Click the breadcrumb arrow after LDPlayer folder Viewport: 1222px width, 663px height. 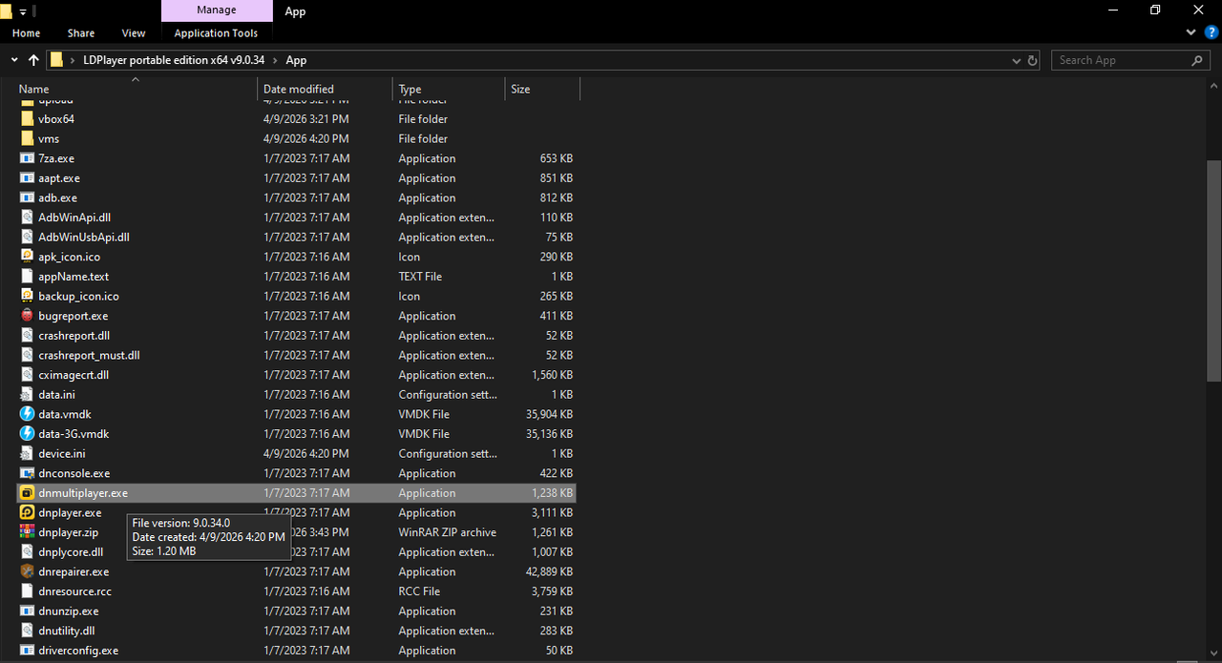tap(276, 60)
